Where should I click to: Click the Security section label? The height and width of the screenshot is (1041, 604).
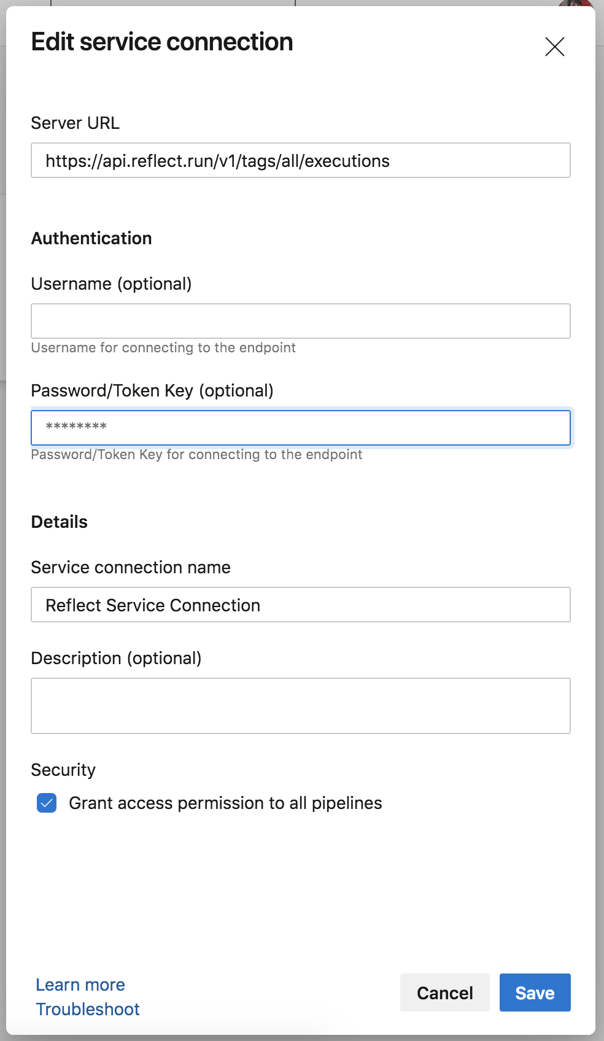[63, 770]
